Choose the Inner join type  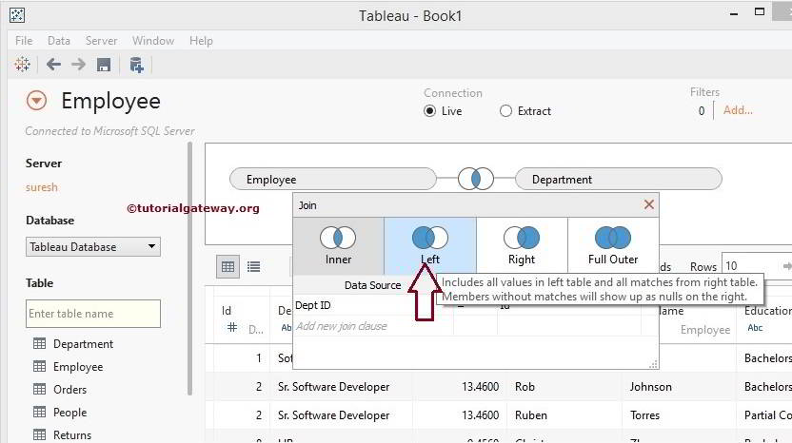click(x=338, y=245)
